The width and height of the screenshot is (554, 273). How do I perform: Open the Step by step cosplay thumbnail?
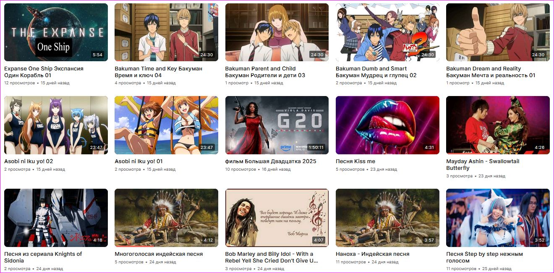click(x=498, y=218)
